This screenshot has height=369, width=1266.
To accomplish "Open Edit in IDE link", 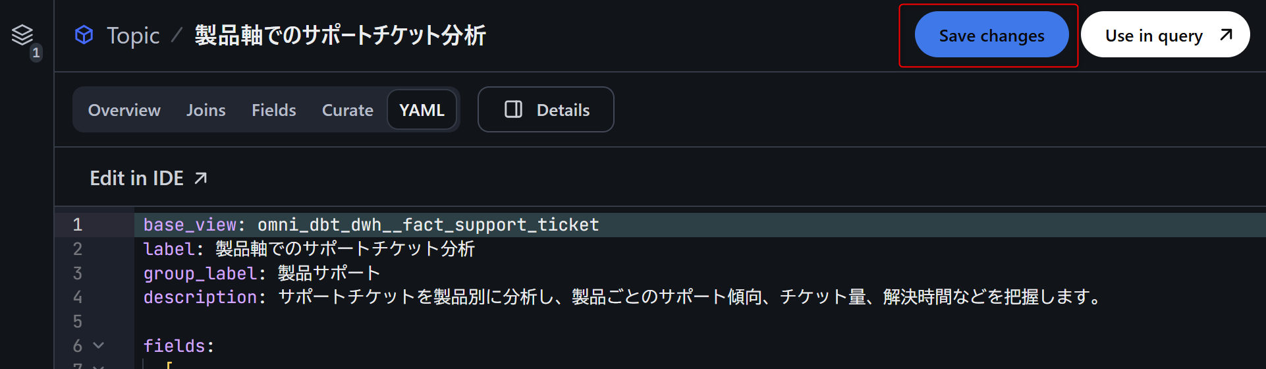I will pyautogui.click(x=137, y=178).
